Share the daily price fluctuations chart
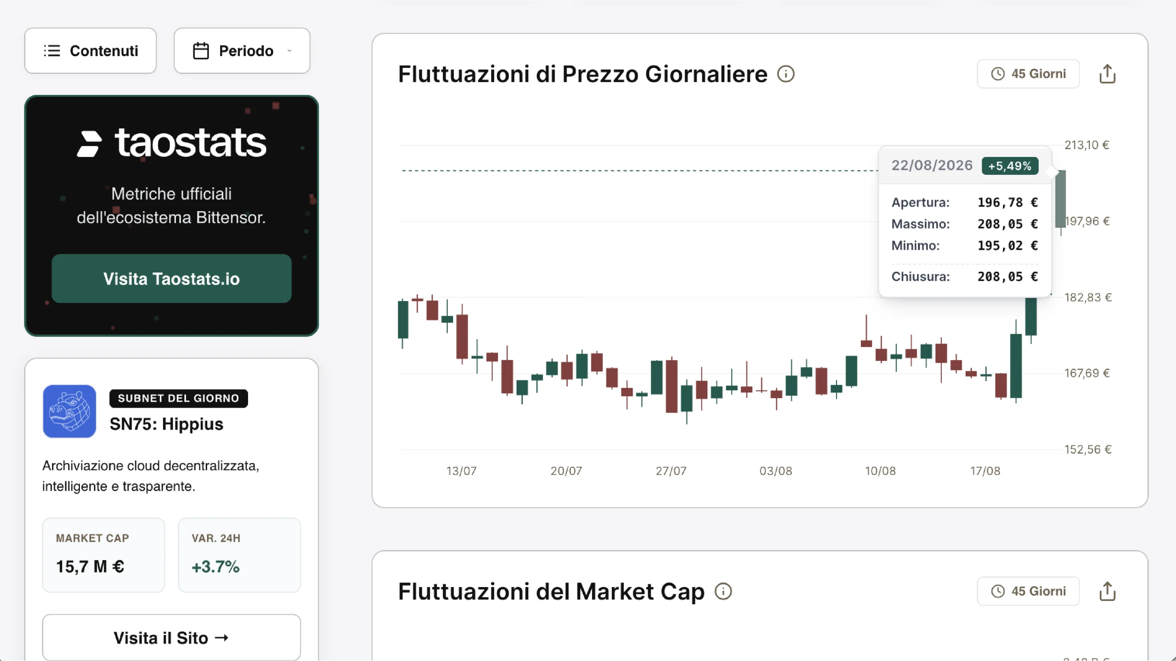The image size is (1176, 661). (x=1108, y=74)
